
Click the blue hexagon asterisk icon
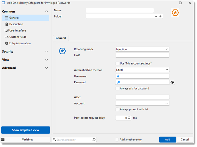62,51
